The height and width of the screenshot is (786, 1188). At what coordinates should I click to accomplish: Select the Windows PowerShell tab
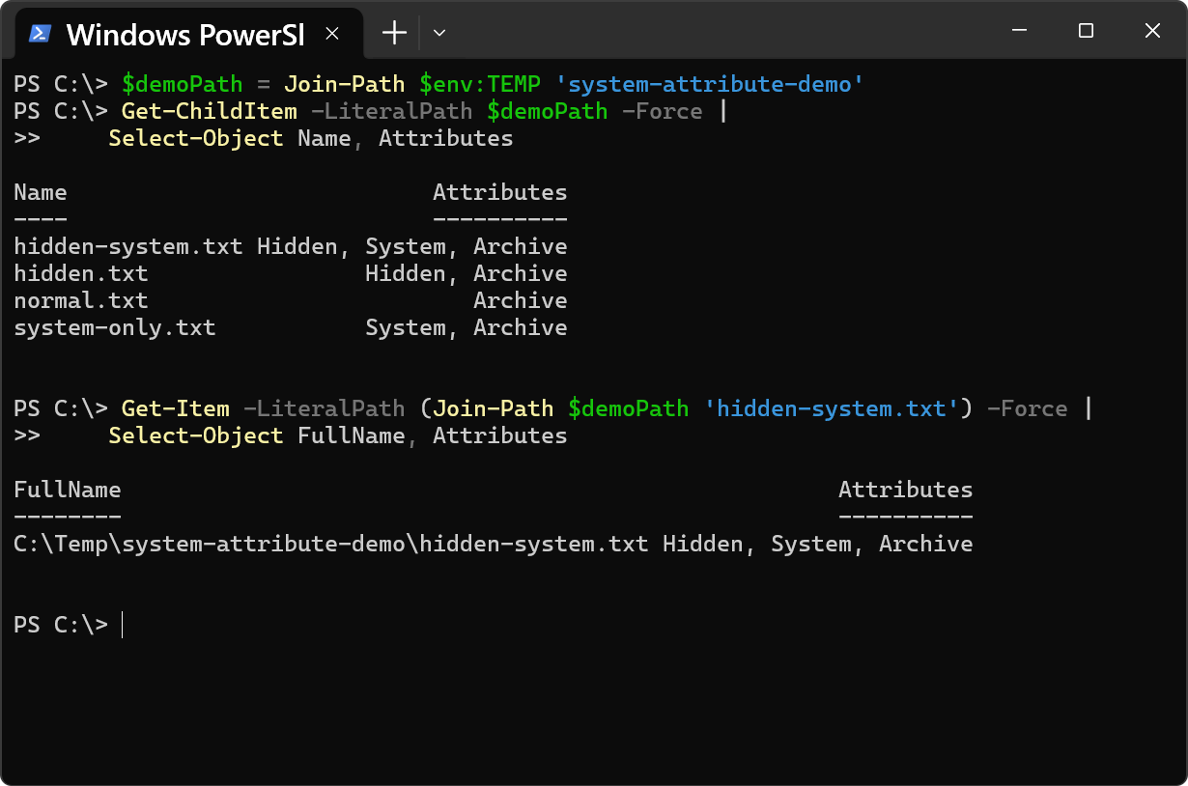(x=189, y=35)
